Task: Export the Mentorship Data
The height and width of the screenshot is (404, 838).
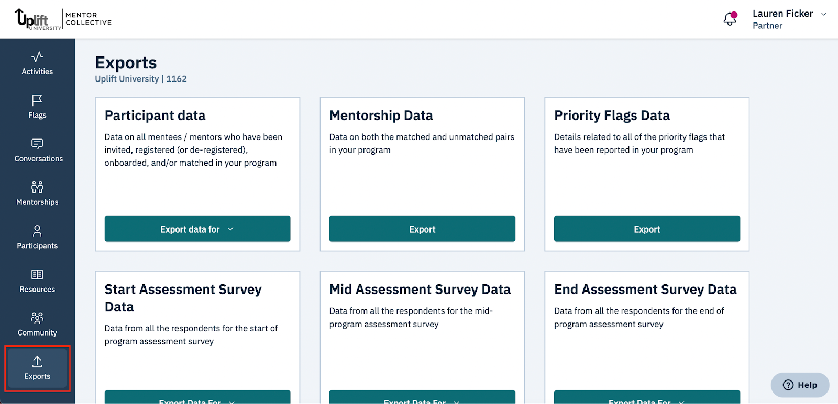Action: pyautogui.click(x=422, y=229)
